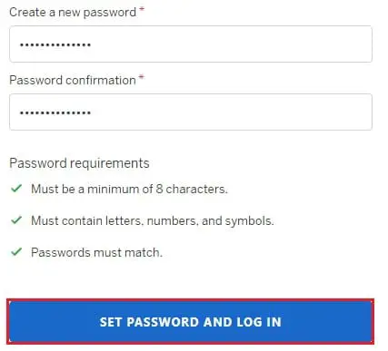
Task: Click the red asterisk after 'Create a new password'
Action: tap(142, 10)
